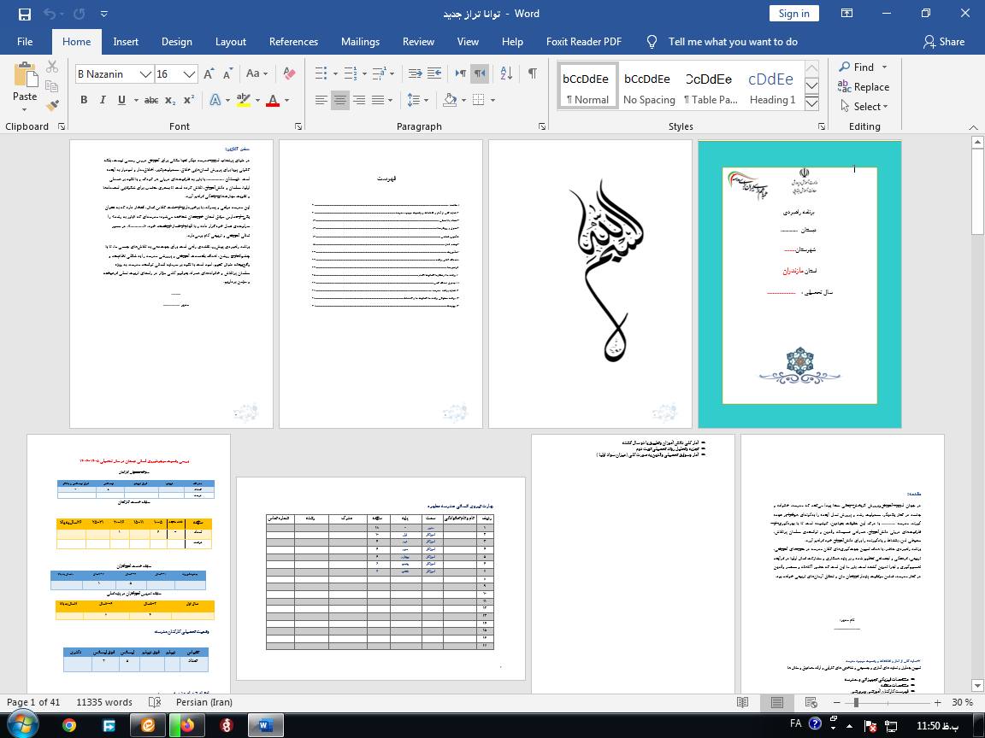
Task: Click the Align Right icon
Action: (359, 100)
